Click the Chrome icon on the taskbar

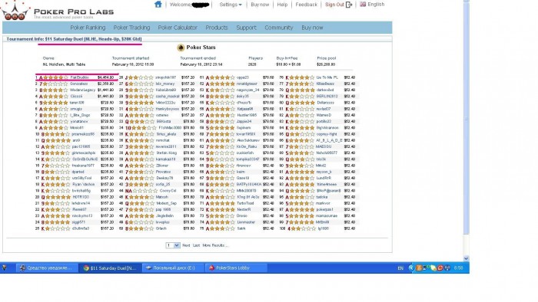(x=86, y=268)
